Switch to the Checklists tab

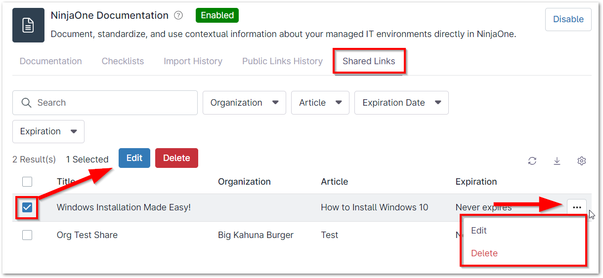[x=123, y=61]
